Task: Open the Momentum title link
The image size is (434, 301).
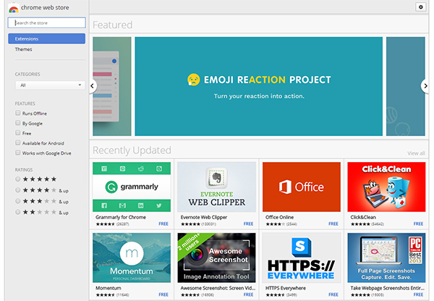Action: (109, 288)
